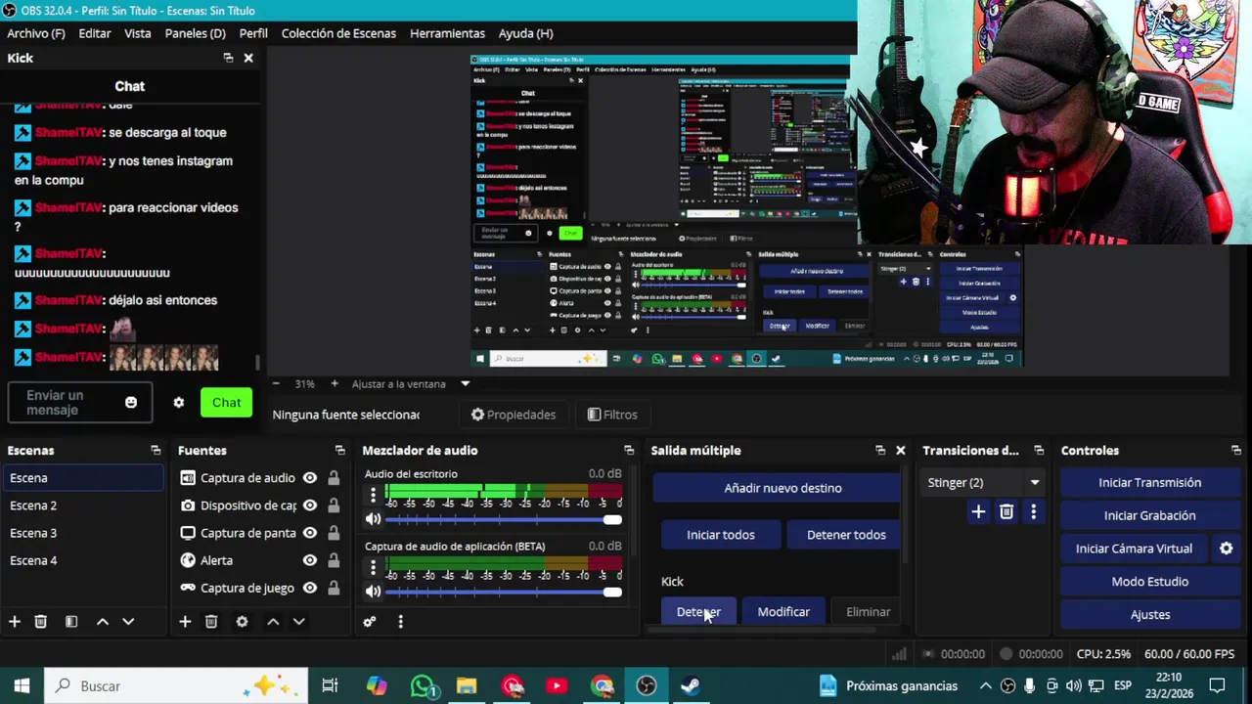Move scene up arrow in Escenas

103,622
